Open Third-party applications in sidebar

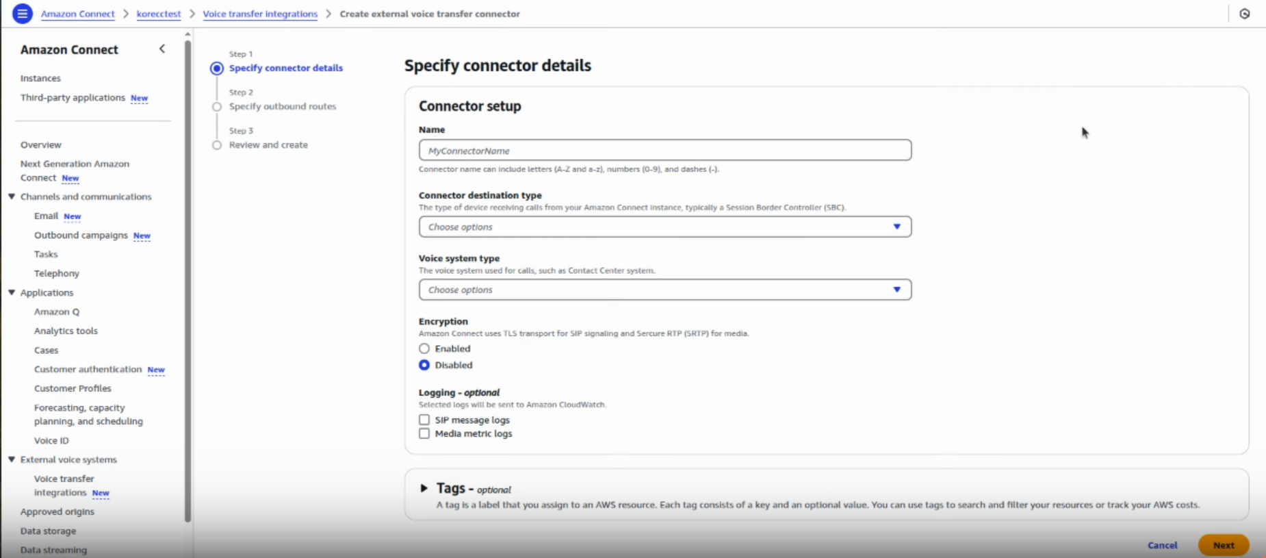click(x=73, y=97)
